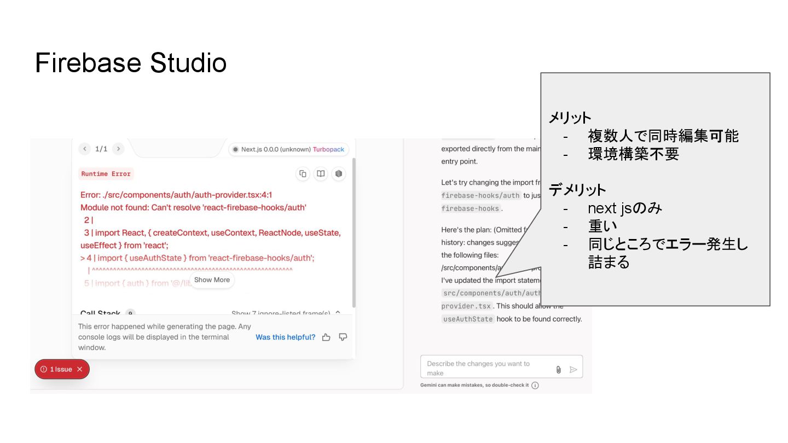
Task: Click the Node.js hexagon debug icon
Action: point(339,174)
